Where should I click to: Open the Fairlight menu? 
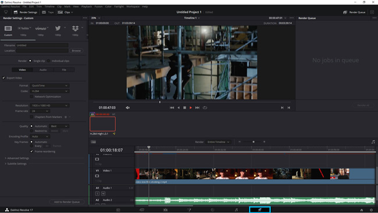(119, 6)
